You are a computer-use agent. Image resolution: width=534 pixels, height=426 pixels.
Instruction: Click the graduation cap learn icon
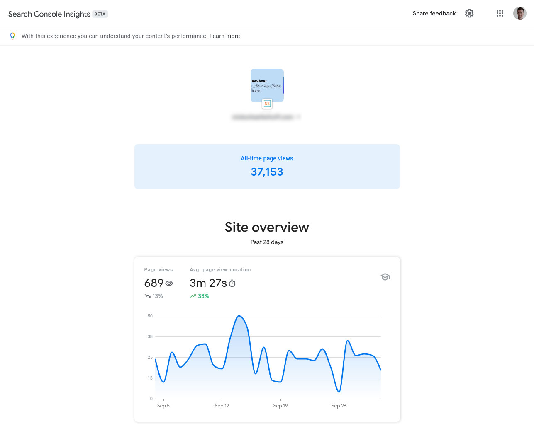tap(385, 277)
